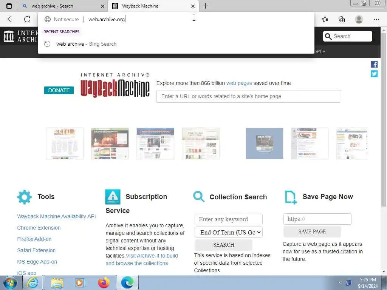Click the 'Enter any keyword' field
Image resolution: width=387 pixels, height=290 pixels.
[229, 219]
